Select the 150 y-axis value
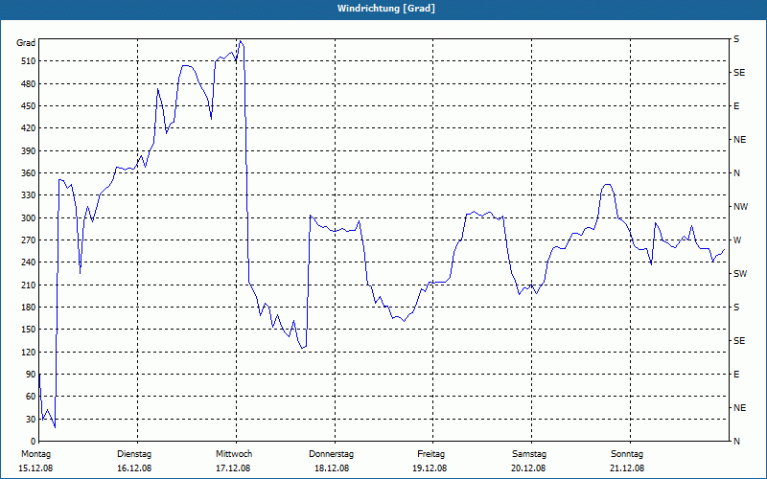Image resolution: width=767 pixels, height=479 pixels. coord(29,330)
